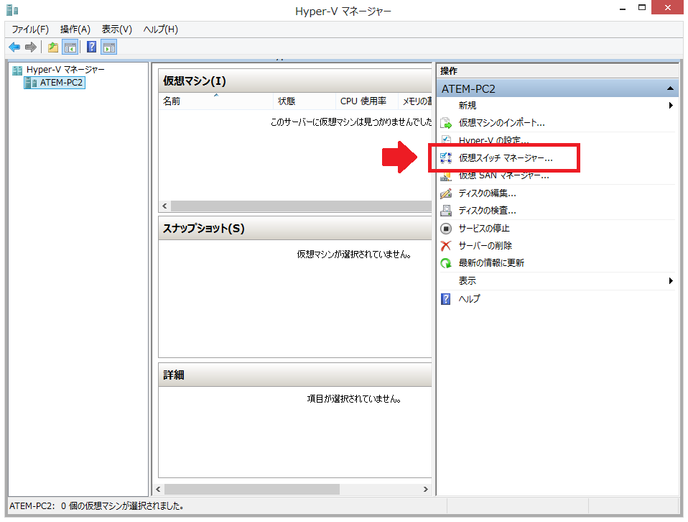Open 仮想スイッチ マネージャー...

coord(506,158)
